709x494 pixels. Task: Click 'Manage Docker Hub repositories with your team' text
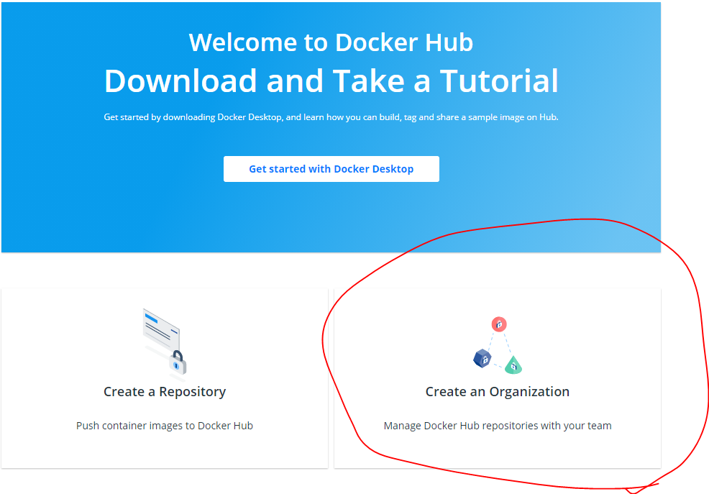(498, 426)
